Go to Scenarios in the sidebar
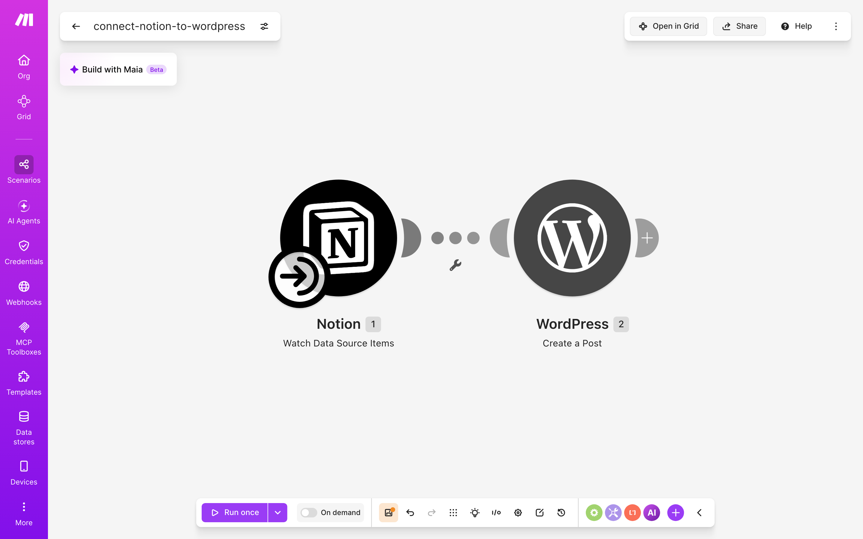This screenshot has width=863, height=539. (24, 170)
